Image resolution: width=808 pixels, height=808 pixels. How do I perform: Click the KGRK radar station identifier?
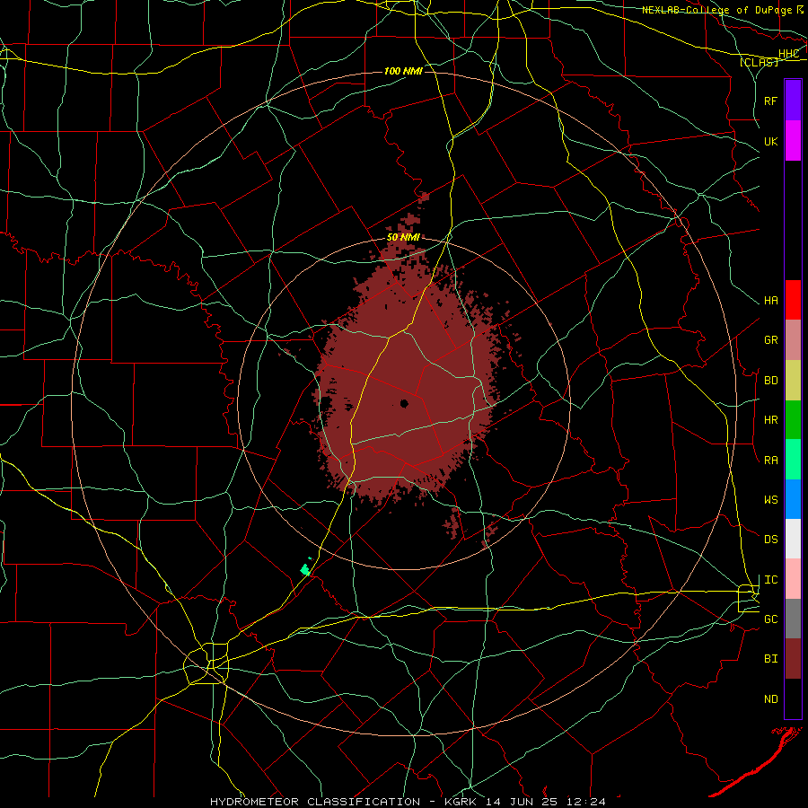point(461,802)
